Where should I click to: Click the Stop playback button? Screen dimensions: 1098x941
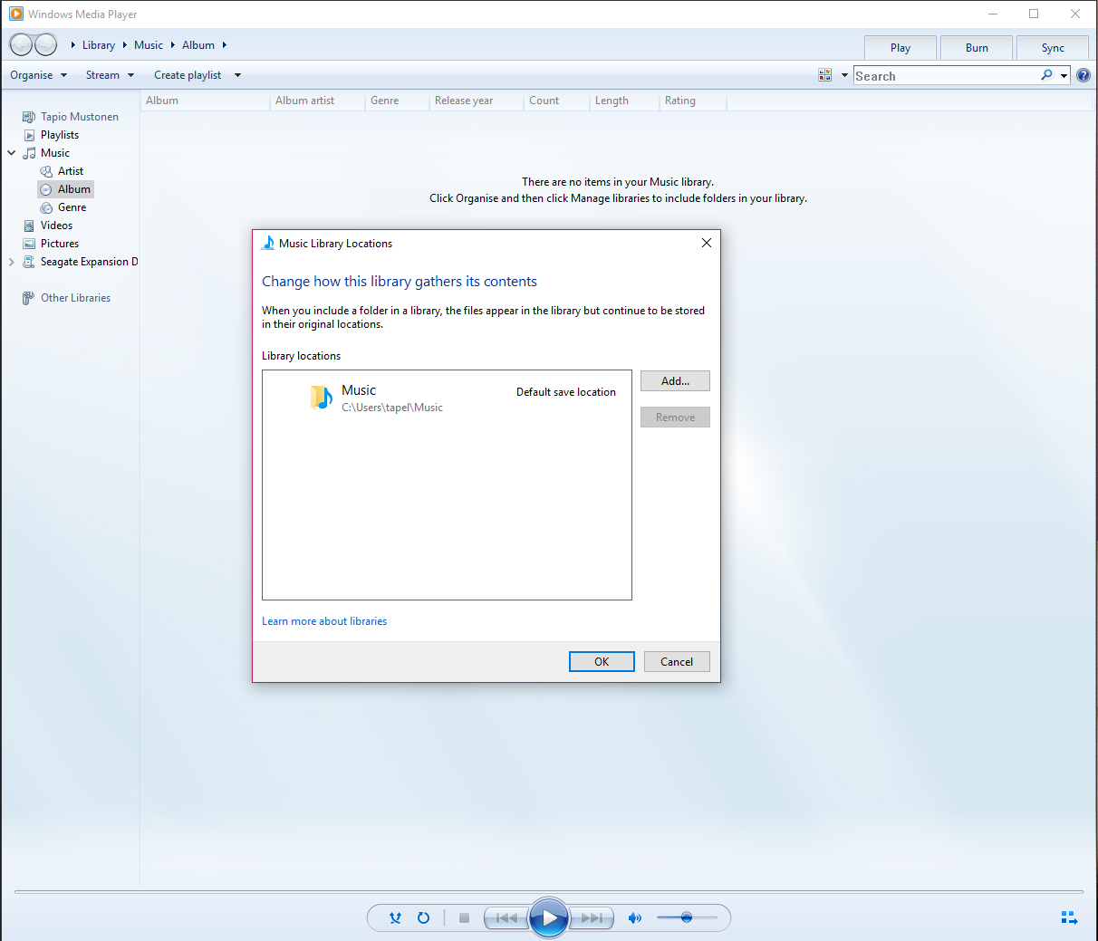[464, 917]
